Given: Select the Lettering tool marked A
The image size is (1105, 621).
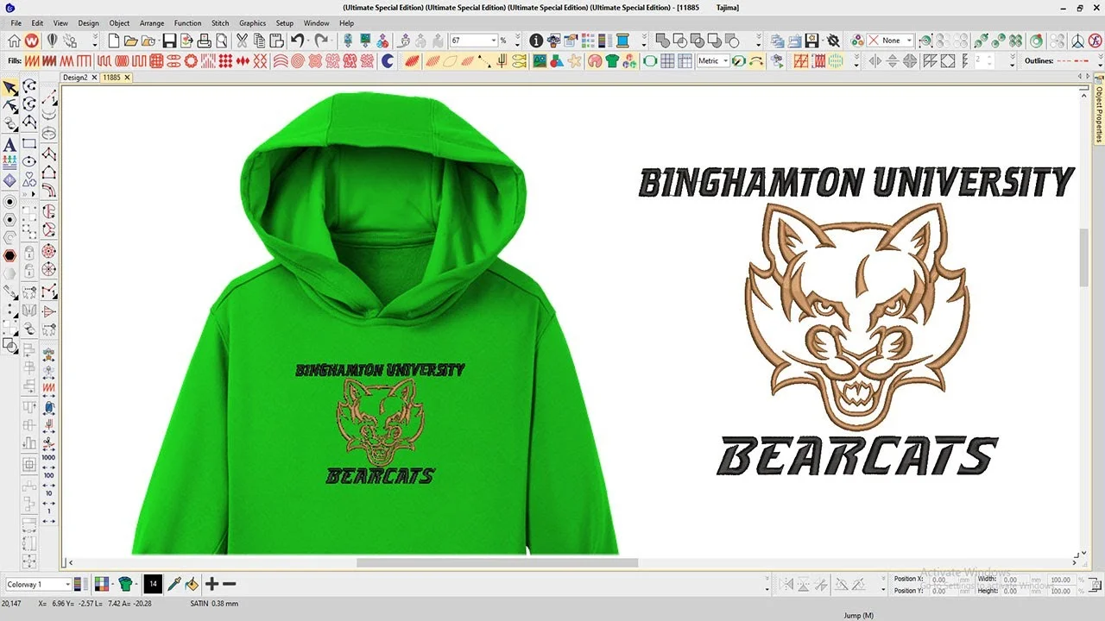Looking at the screenshot, I should [x=9, y=145].
